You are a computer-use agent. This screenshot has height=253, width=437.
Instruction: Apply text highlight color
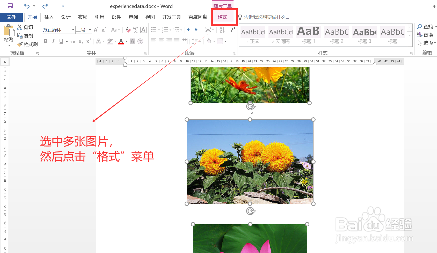110,41
